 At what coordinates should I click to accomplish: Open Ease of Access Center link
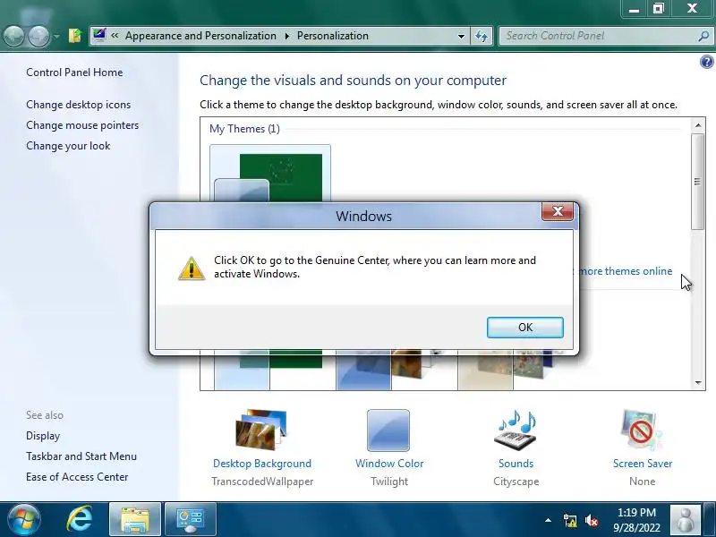(x=77, y=477)
